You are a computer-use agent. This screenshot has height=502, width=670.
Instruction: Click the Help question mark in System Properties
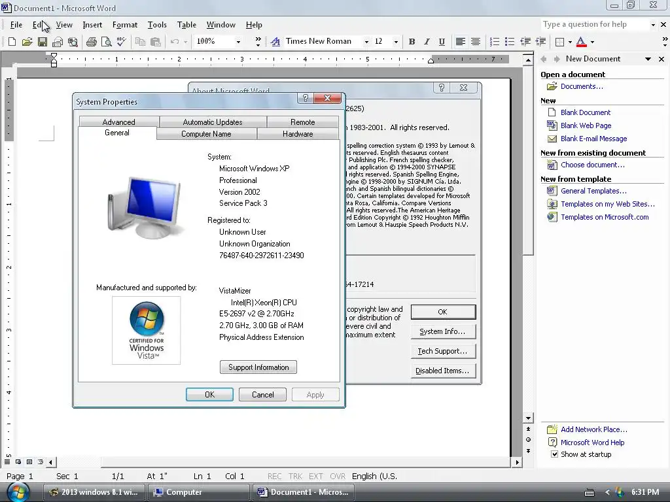coord(305,98)
